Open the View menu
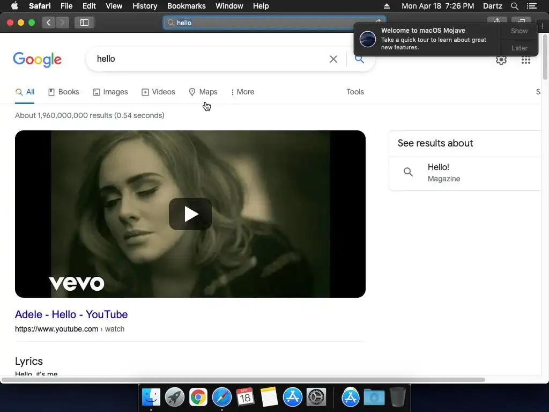This screenshot has height=412, width=549. 114,6
